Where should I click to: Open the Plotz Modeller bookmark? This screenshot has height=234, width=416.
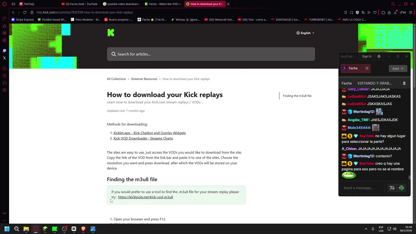[85, 19]
